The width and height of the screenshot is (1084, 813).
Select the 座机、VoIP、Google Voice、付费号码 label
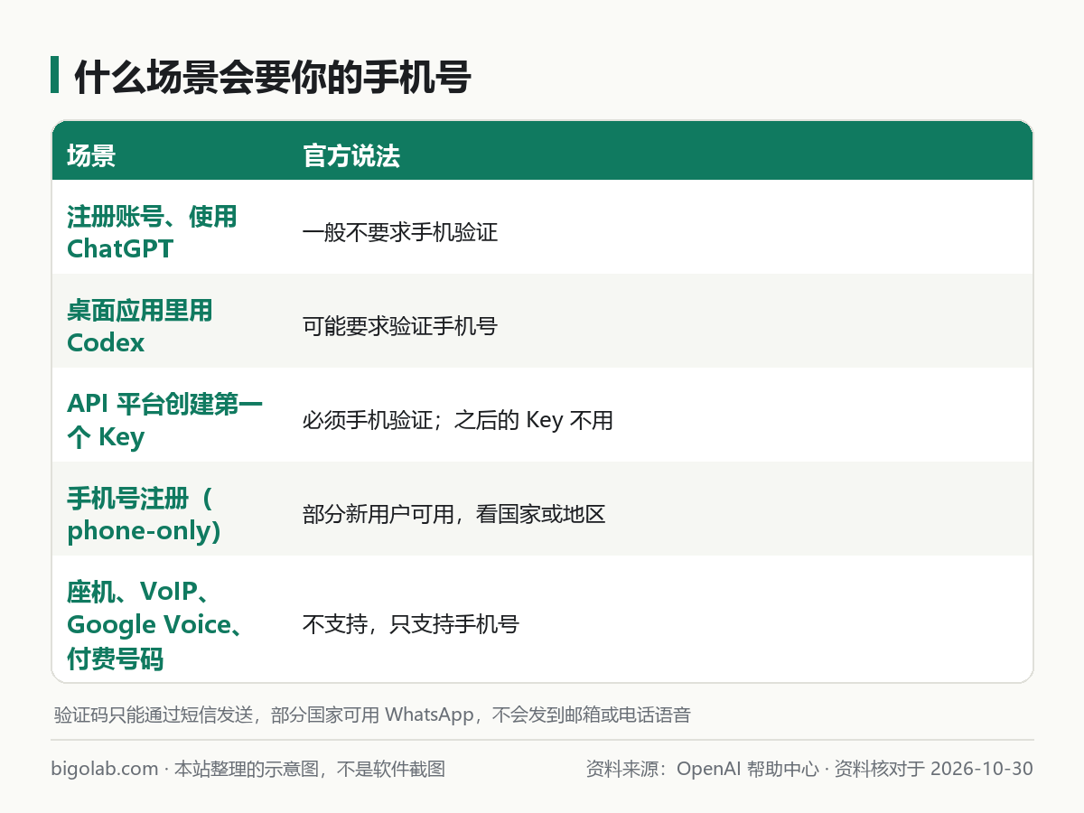coord(154,624)
